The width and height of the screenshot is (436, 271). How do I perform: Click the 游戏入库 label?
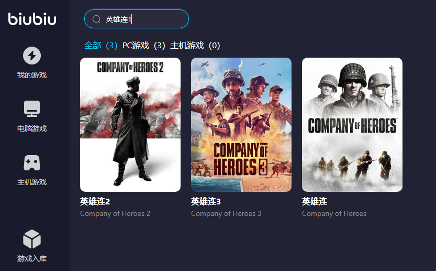tap(32, 258)
